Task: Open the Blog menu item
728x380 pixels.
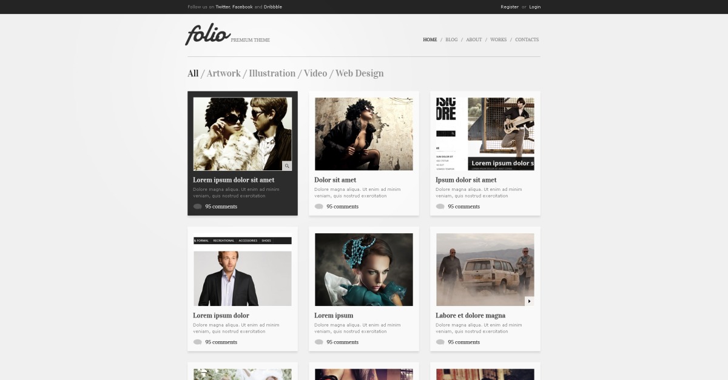Action: coord(451,40)
